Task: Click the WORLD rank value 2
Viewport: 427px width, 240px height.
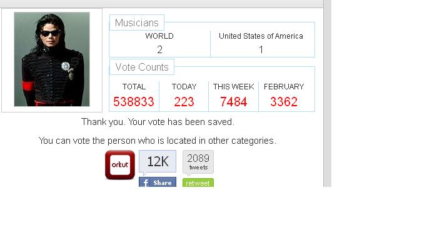Action: [159, 49]
